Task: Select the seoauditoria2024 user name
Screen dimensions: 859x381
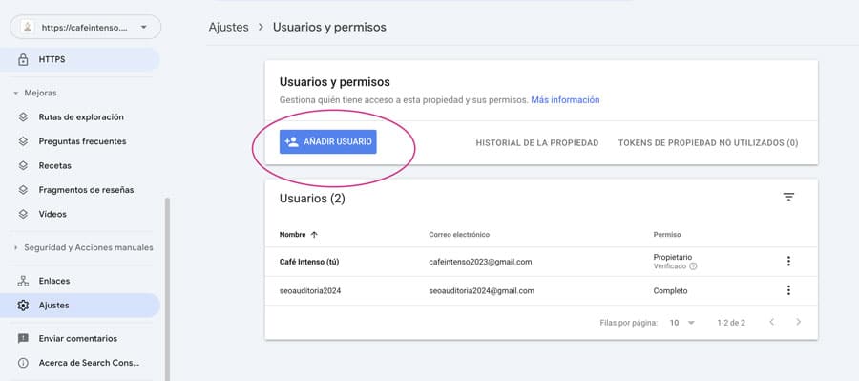Action: tap(310, 291)
